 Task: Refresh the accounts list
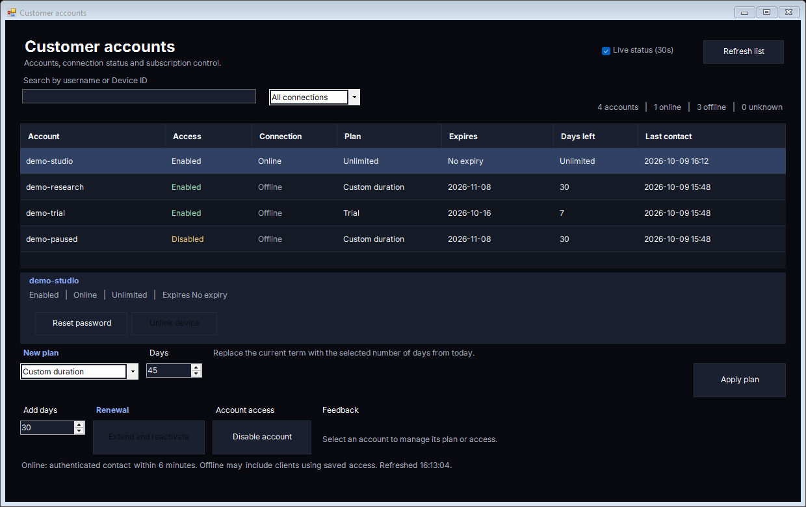744,52
